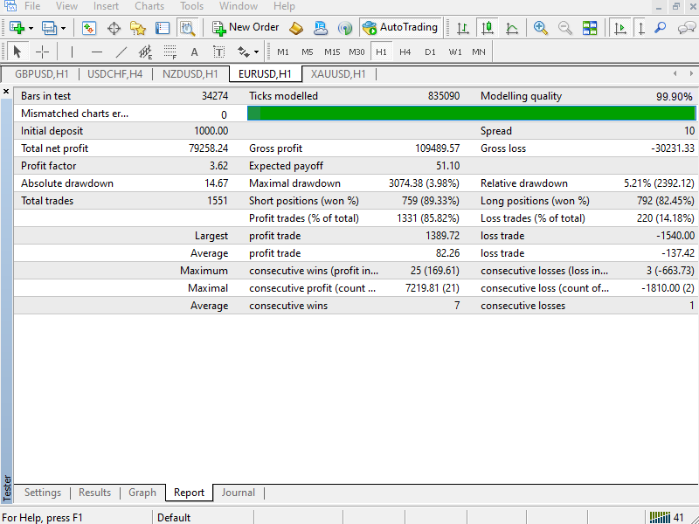Open the profiles dropdown arrow
The image size is (699, 524).
coord(63,29)
